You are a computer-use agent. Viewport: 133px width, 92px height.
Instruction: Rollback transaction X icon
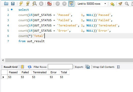(64, 4)
